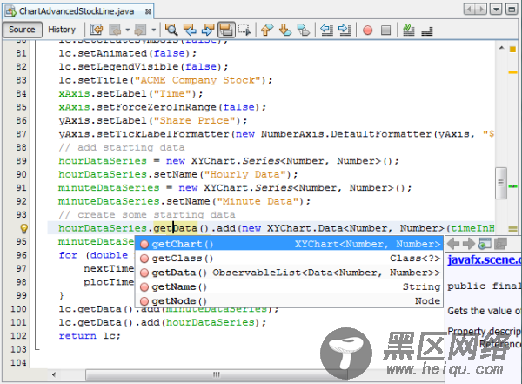Click Find Previous Occurrence icon
522x384 pixels.
(190, 30)
